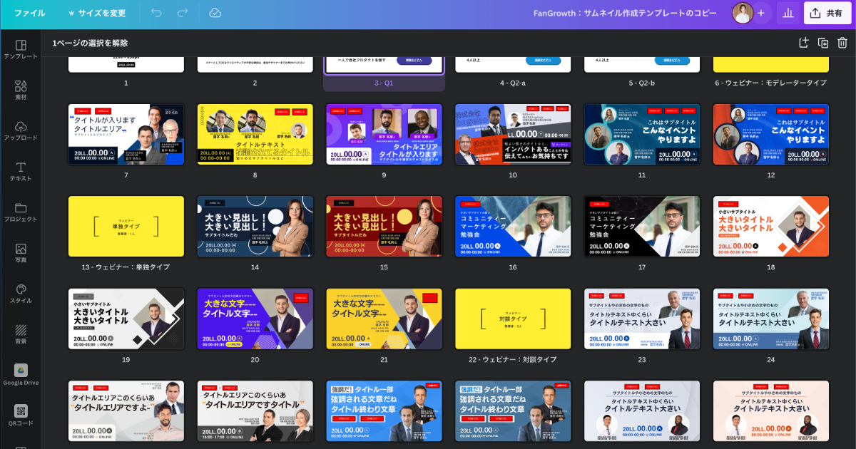Image resolution: width=856 pixels, height=449 pixels.
Task: Select page 9 purple thumbnail
Action: pos(384,135)
